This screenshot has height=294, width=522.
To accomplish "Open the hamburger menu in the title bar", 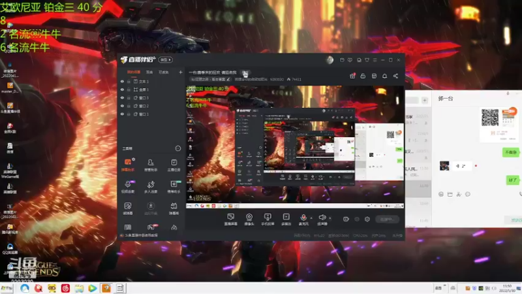I will [375, 60].
